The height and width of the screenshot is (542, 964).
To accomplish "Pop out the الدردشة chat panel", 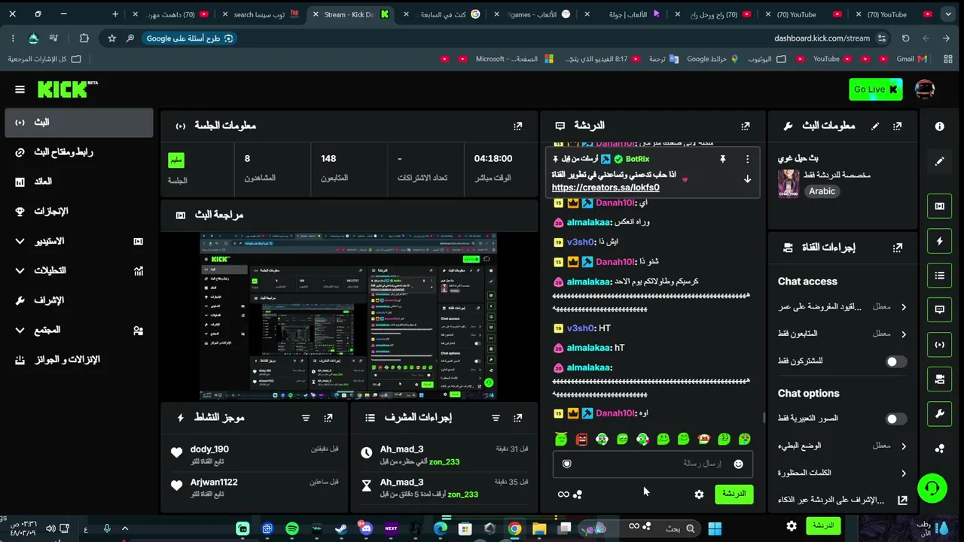I will tap(745, 126).
